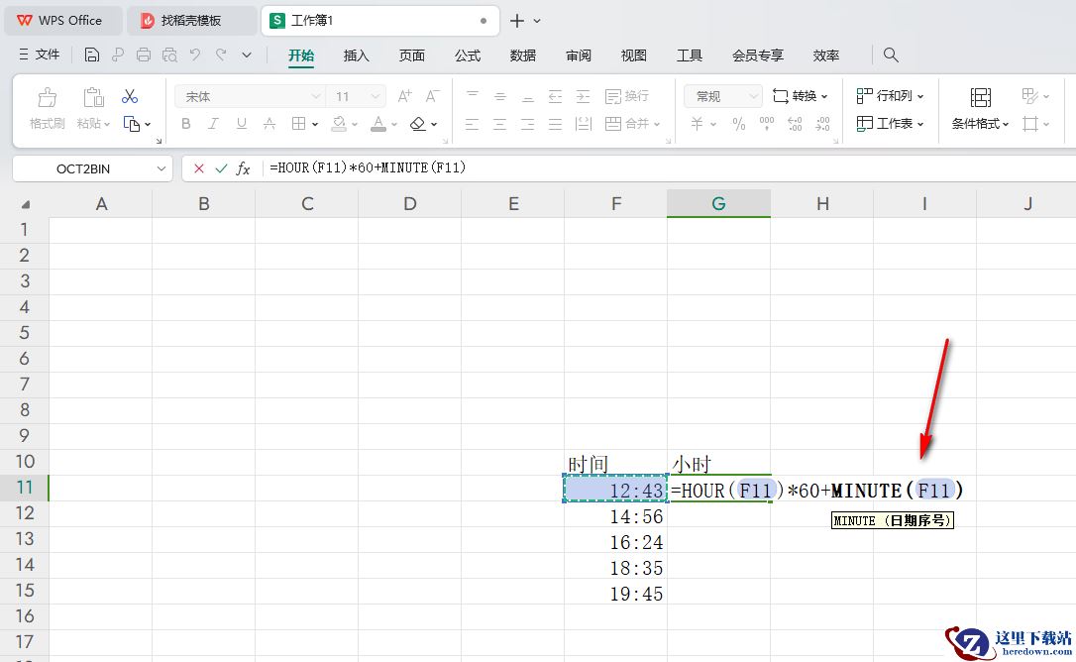The height and width of the screenshot is (662, 1076).
Task: Open the 转换 convert dropdown
Action: pyautogui.click(x=801, y=96)
